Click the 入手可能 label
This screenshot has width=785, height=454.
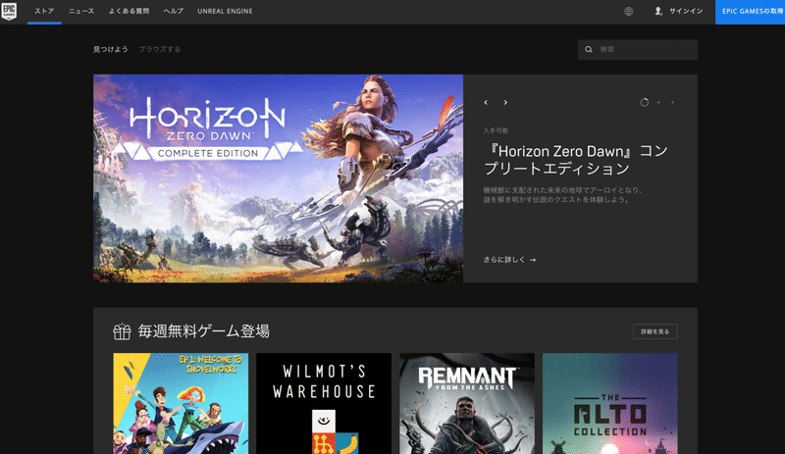click(x=496, y=130)
